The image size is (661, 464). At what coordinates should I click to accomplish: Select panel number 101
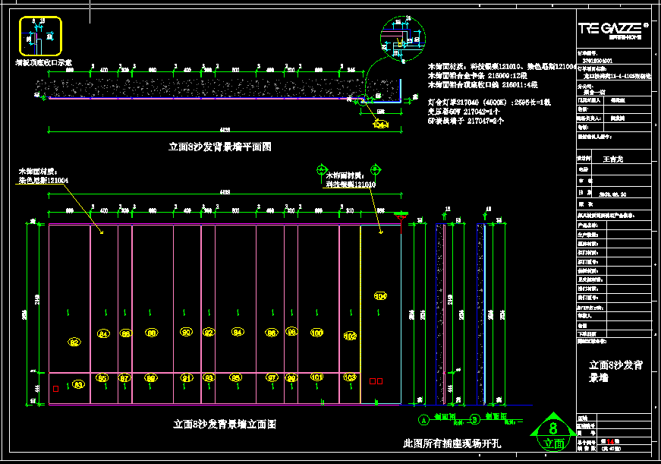[x=316, y=377]
